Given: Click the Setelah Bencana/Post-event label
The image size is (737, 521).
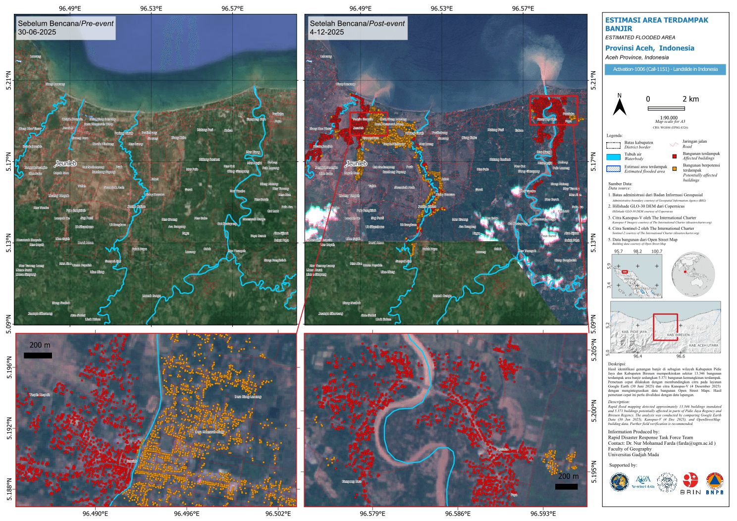Looking at the screenshot, I should pos(357,28).
